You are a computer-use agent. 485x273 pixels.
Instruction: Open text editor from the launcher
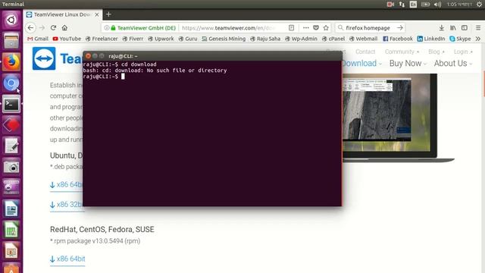[11, 146]
